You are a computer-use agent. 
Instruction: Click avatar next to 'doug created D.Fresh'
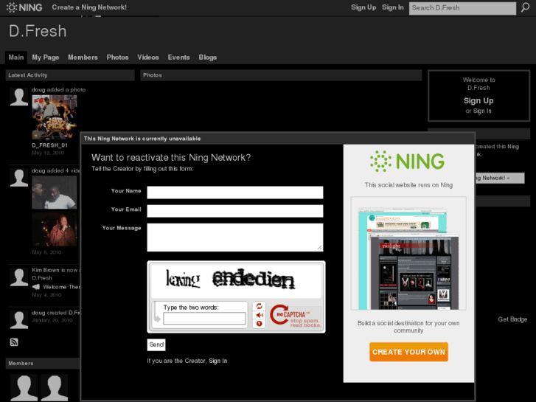[x=19, y=320]
